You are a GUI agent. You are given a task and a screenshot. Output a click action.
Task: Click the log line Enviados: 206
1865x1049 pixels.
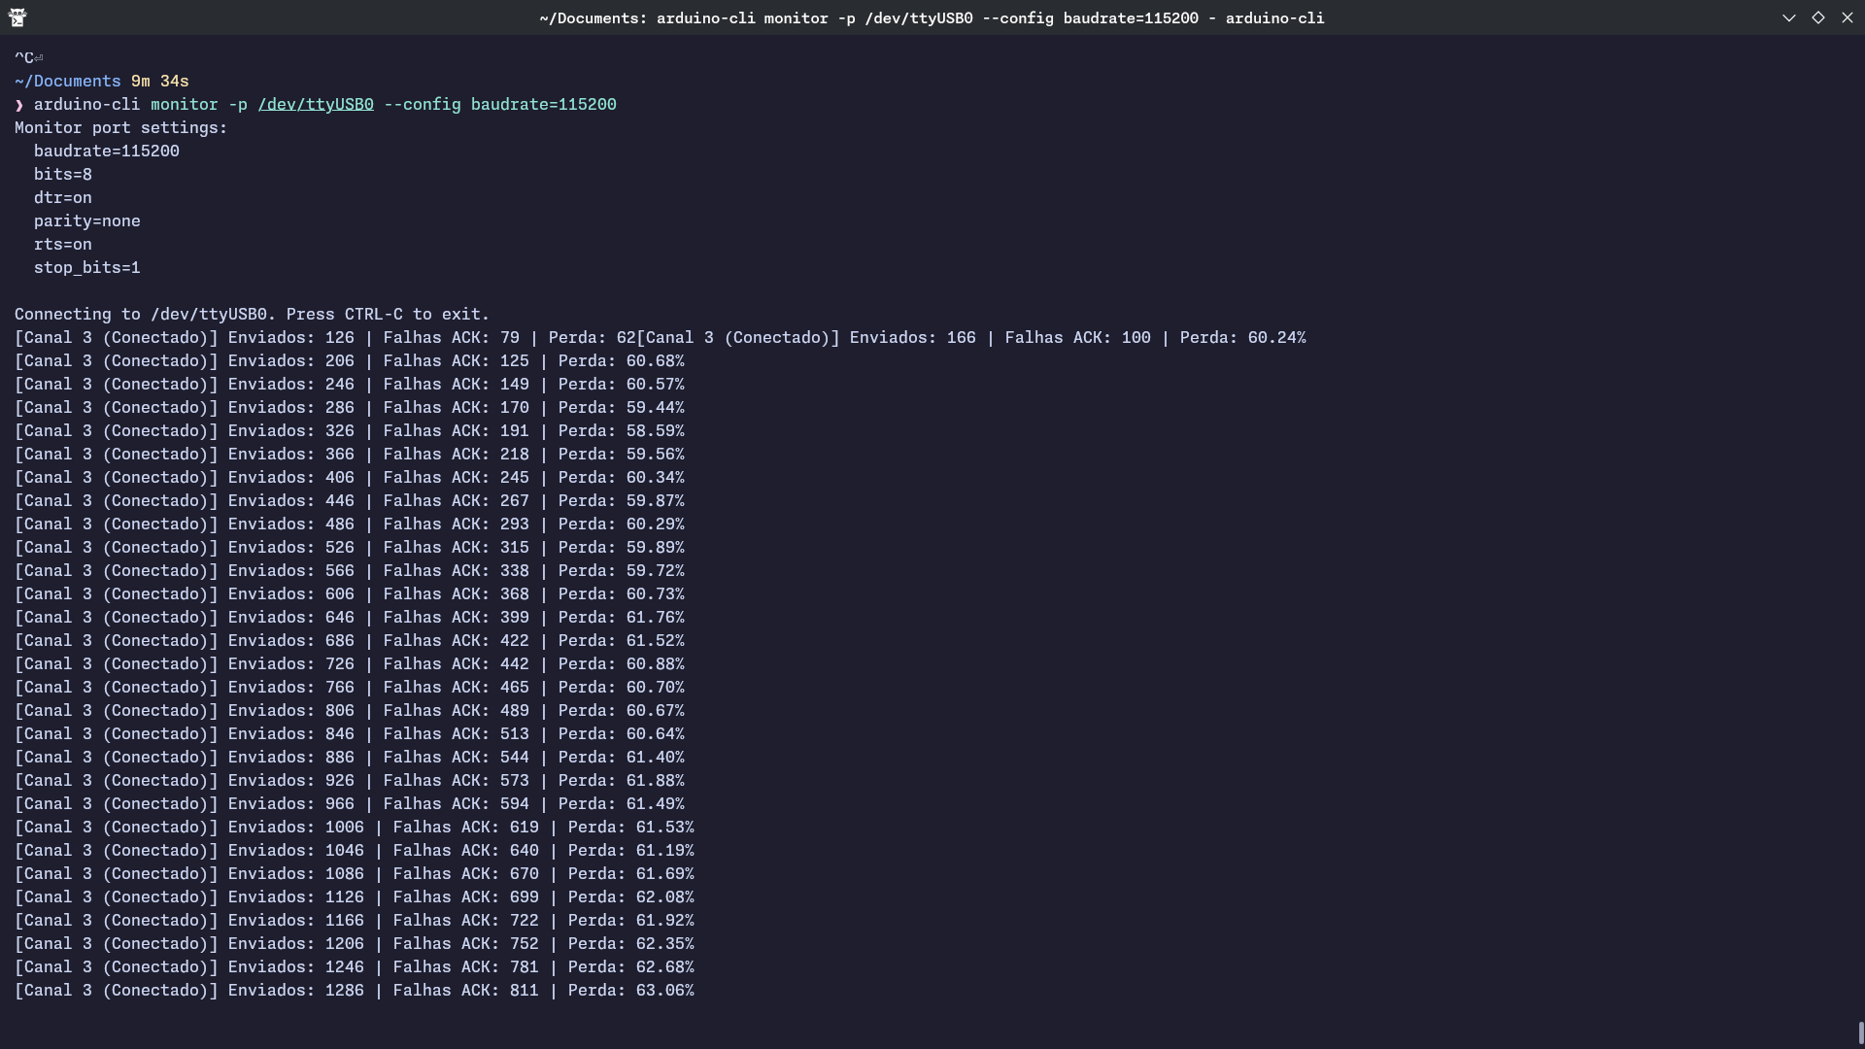tap(350, 360)
